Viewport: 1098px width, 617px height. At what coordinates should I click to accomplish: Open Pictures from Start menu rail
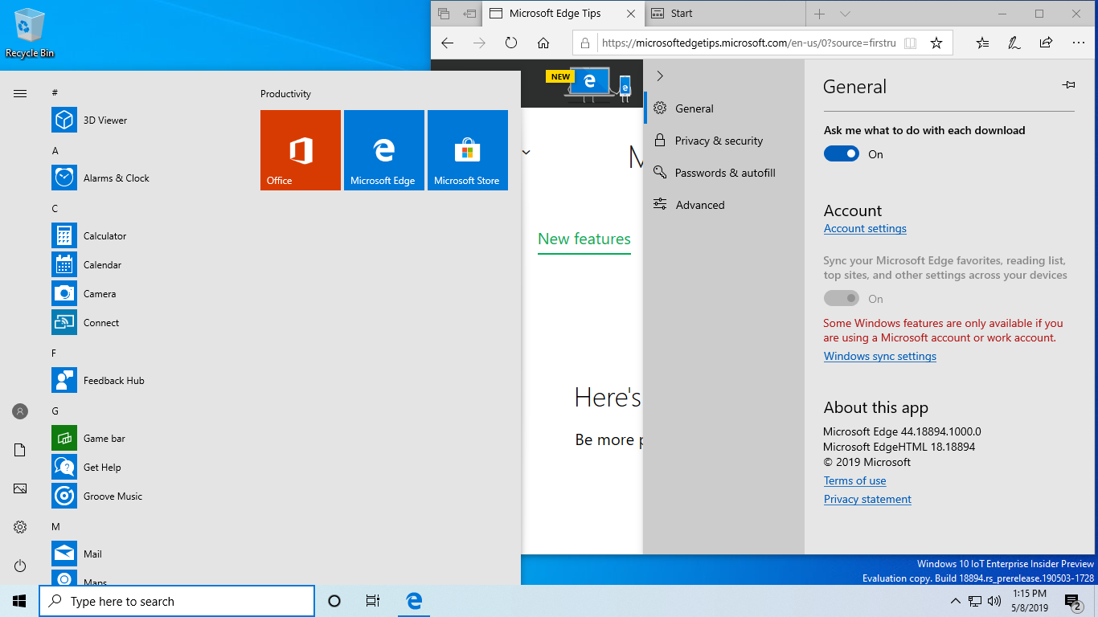(x=20, y=488)
